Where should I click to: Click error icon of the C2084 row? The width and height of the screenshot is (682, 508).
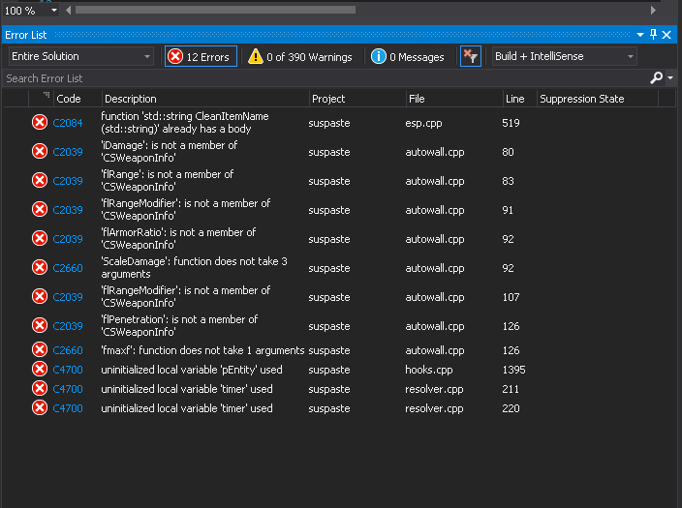pos(40,123)
